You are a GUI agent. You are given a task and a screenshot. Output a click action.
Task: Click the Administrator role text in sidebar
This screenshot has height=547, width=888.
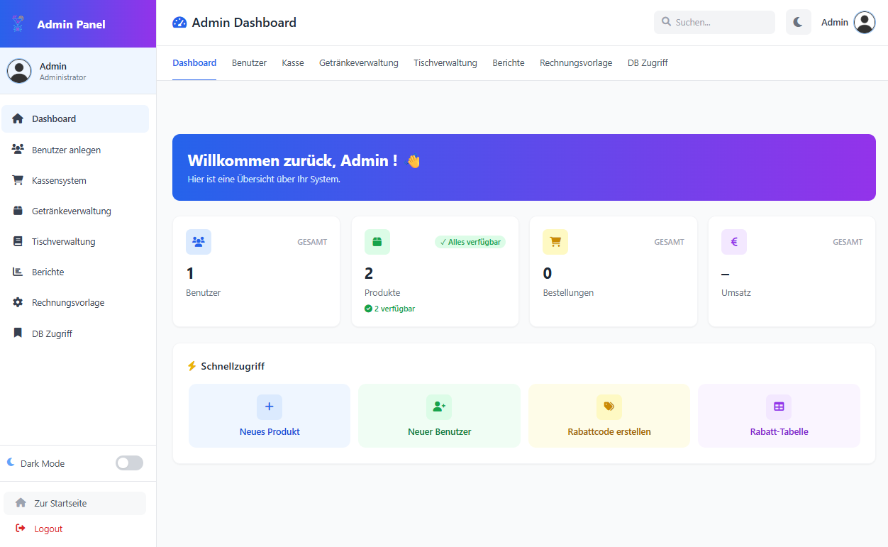63,77
